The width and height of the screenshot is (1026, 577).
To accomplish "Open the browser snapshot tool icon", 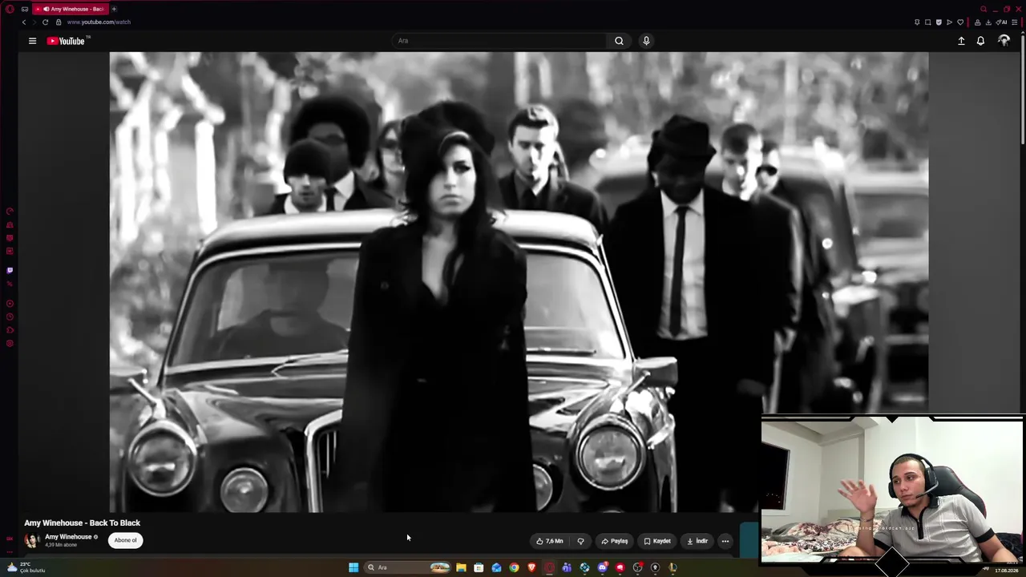I will pos(928,22).
